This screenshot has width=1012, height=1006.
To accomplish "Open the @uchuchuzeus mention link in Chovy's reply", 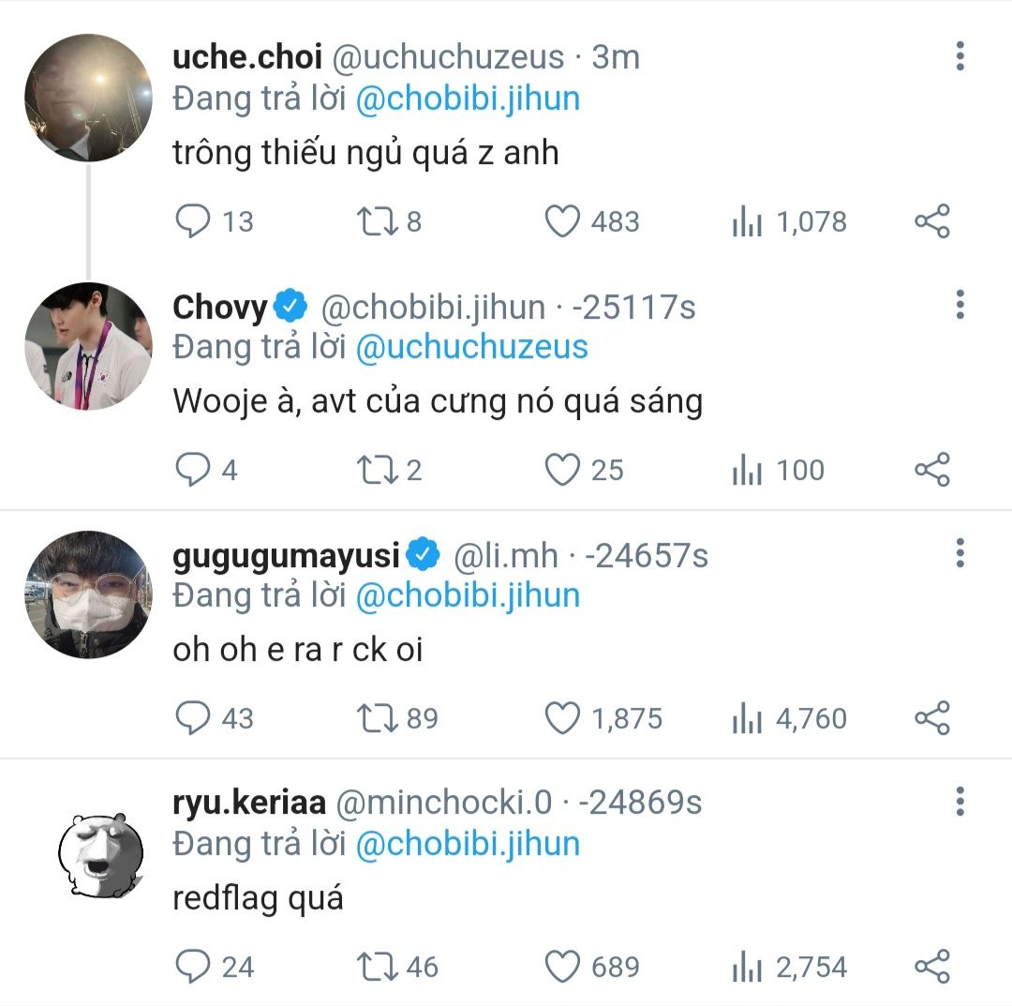I will pos(471,347).
